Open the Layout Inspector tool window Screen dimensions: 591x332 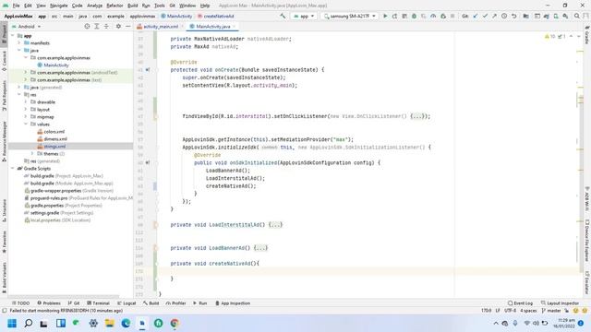point(561,303)
